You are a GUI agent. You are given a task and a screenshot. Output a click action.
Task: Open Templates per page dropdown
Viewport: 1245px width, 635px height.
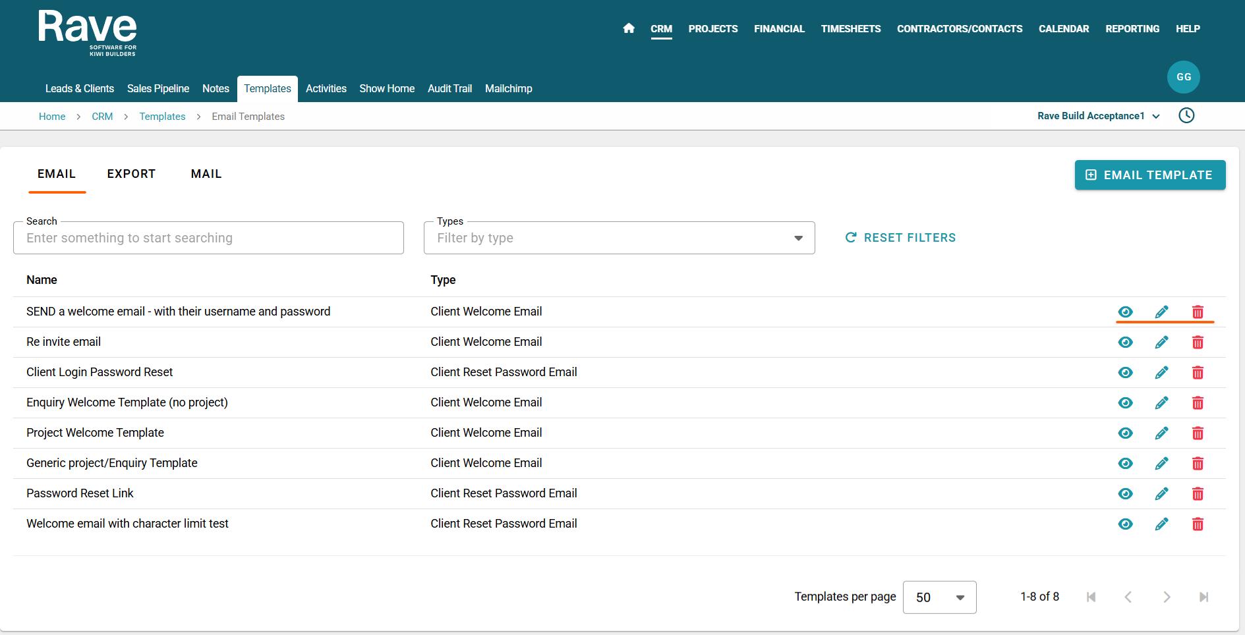coord(939,597)
